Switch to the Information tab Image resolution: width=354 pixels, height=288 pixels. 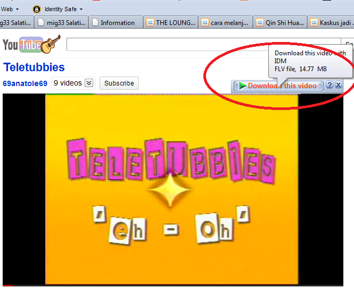[x=116, y=22]
